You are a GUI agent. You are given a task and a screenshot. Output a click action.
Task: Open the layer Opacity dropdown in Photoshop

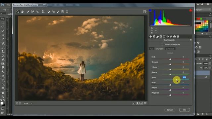click(x=210, y=63)
